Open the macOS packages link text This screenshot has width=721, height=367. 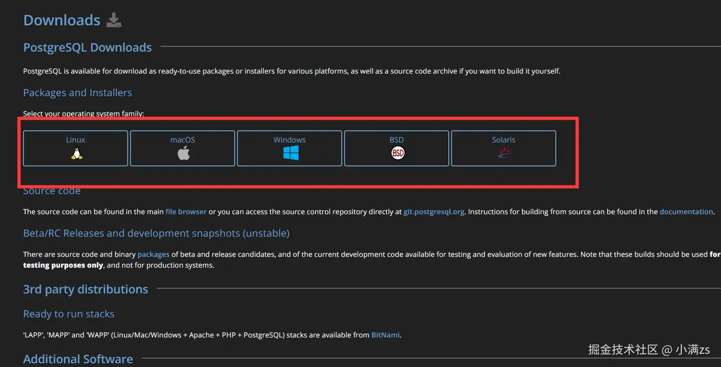[x=183, y=140]
